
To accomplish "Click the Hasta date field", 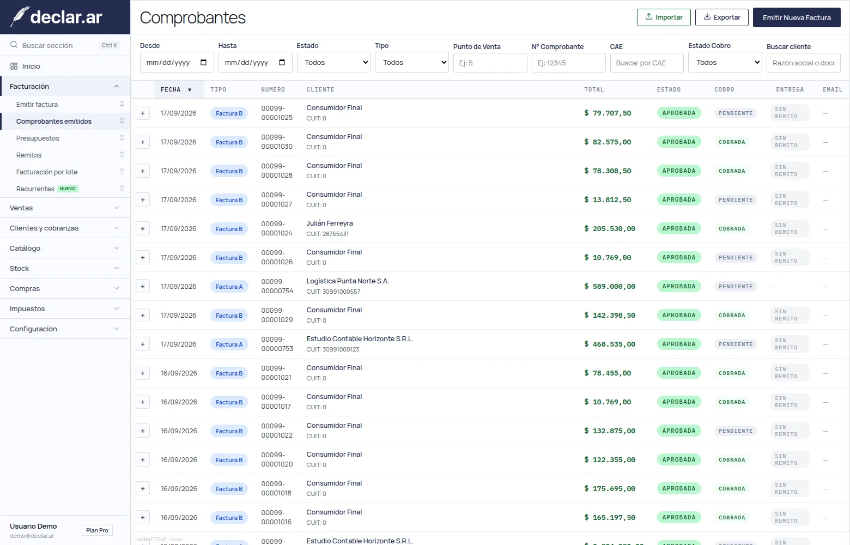I will [255, 62].
